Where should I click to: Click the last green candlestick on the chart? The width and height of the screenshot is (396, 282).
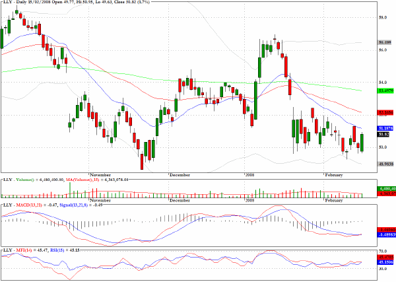click(362, 143)
